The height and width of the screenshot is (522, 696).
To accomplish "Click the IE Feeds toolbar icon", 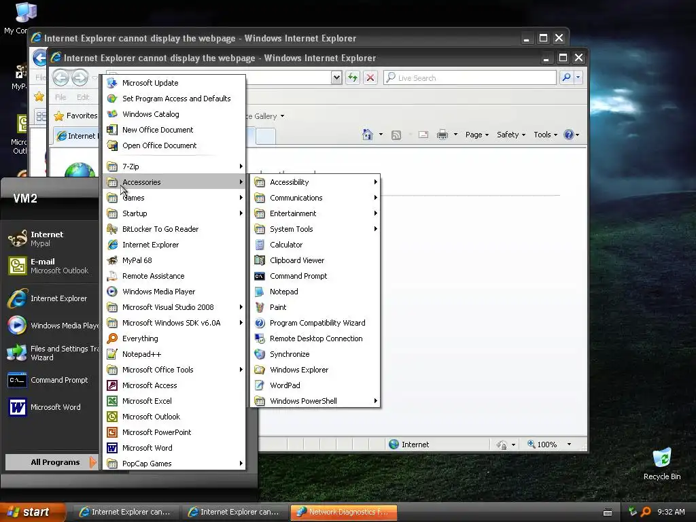I will point(396,135).
